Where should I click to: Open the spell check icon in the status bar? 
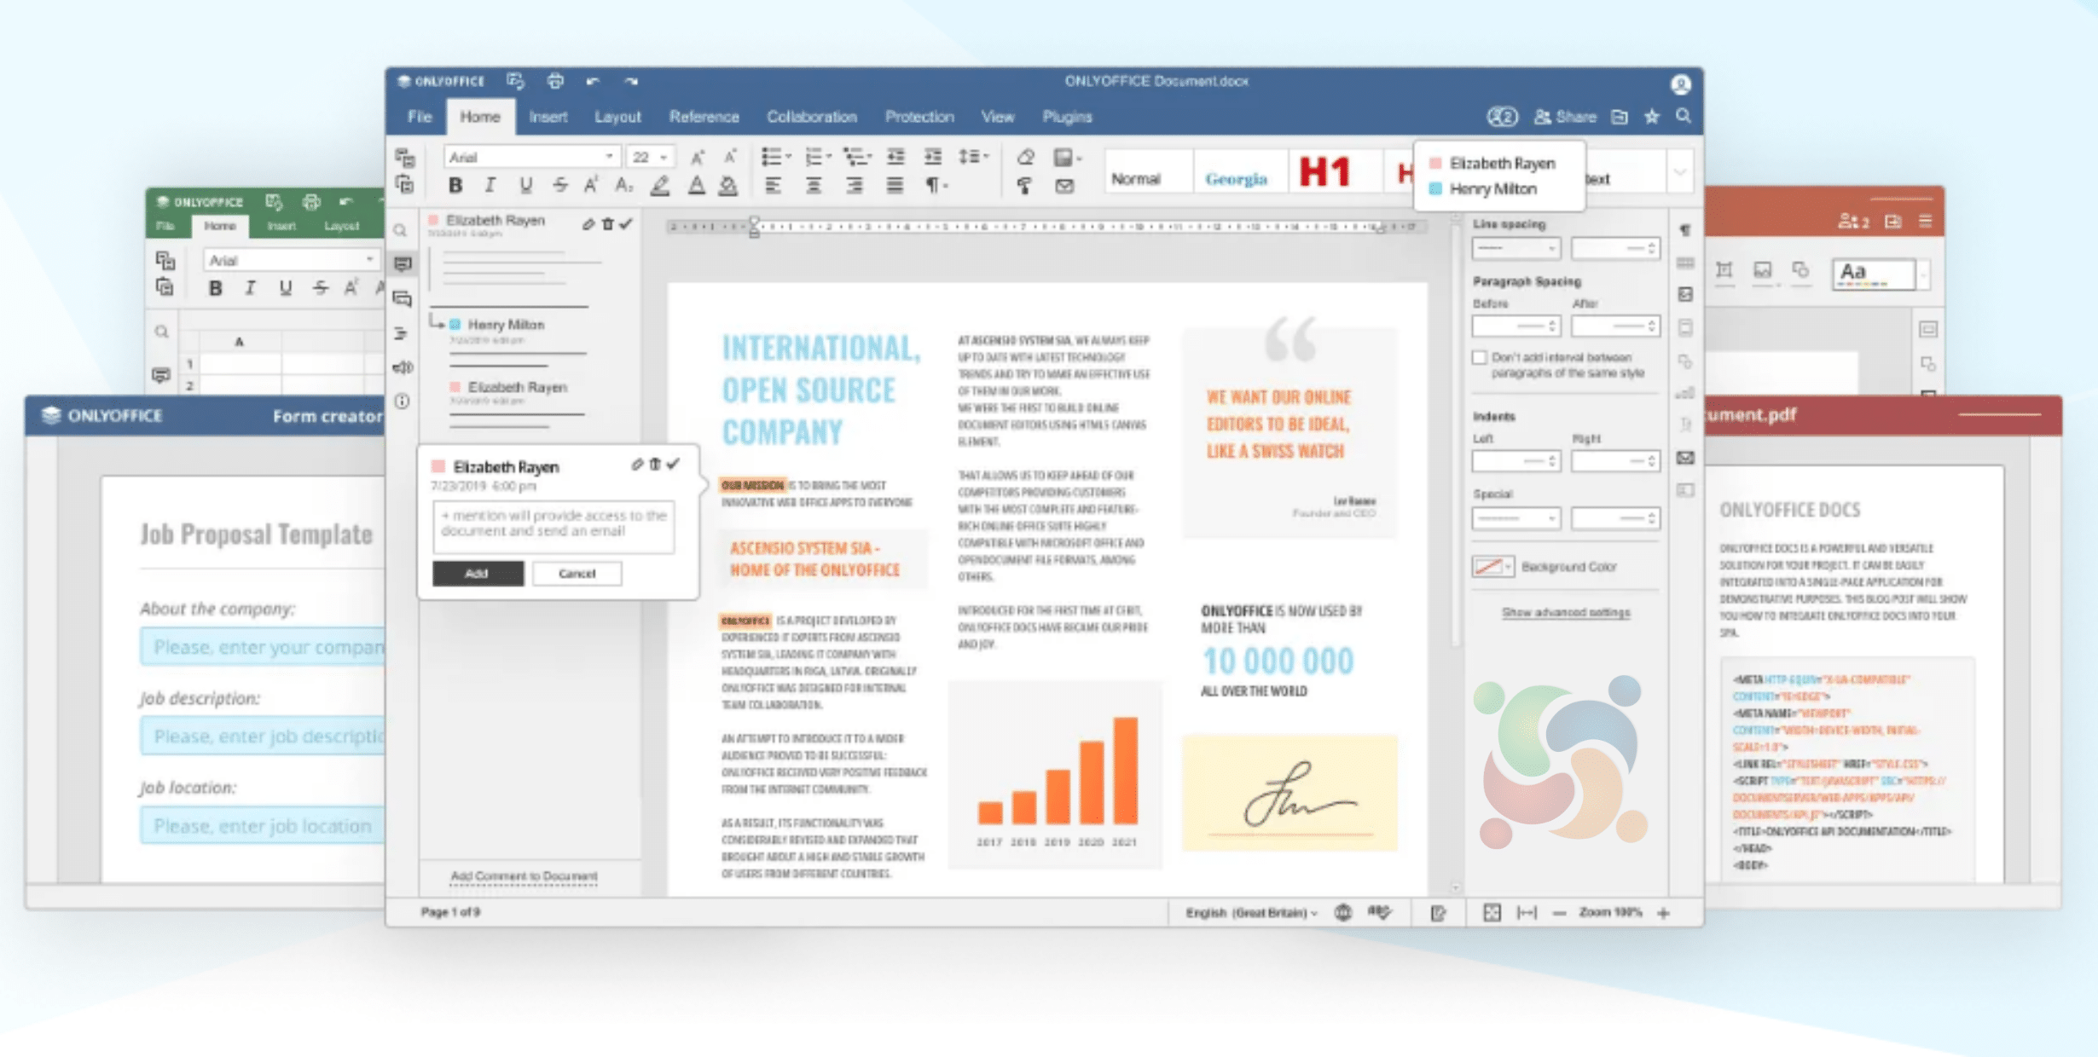tap(1379, 912)
